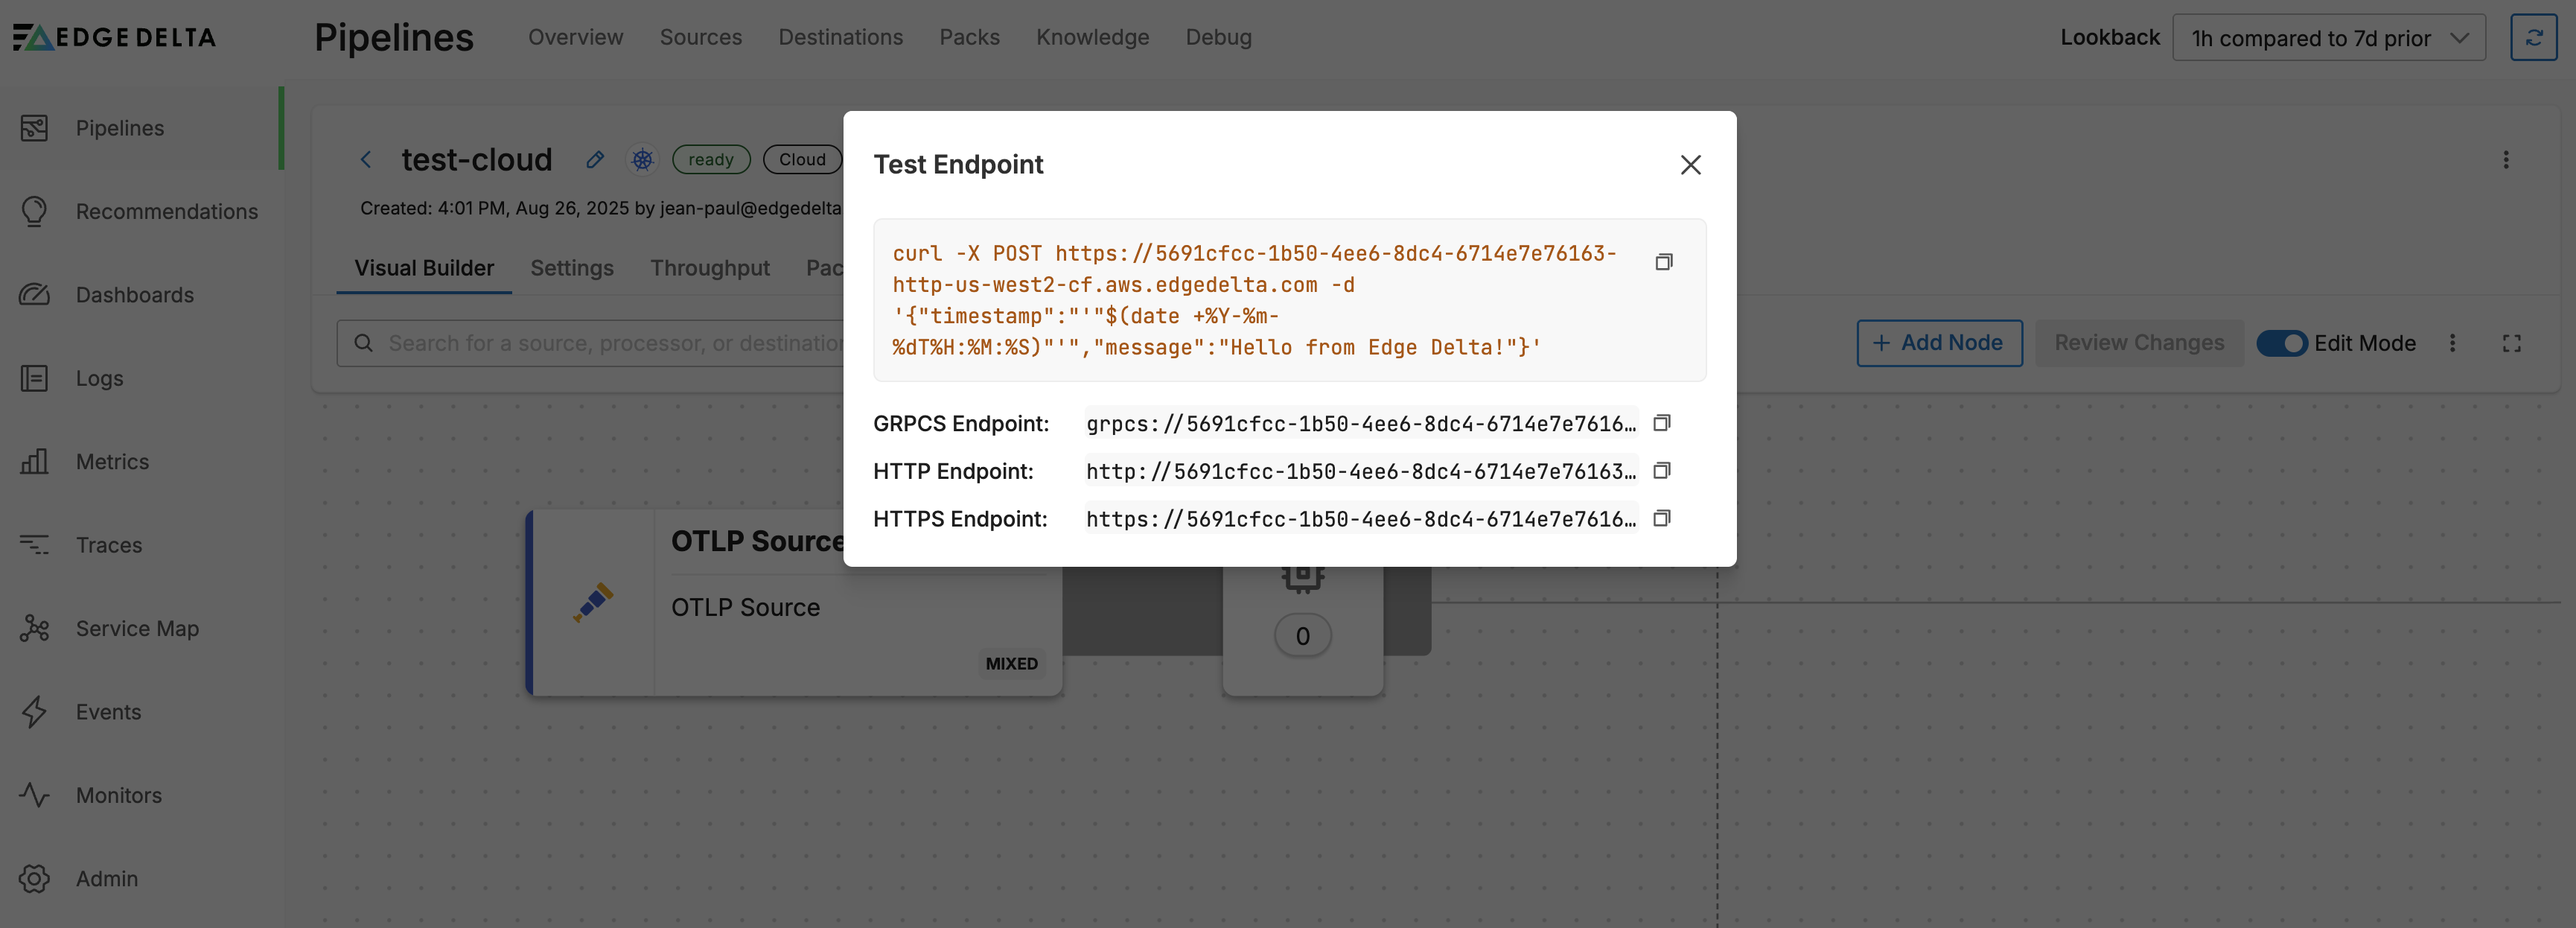Open Dashboards gauge icon

tap(34, 295)
